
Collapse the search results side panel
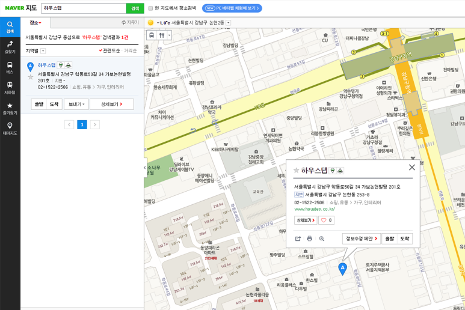[x=145, y=168]
